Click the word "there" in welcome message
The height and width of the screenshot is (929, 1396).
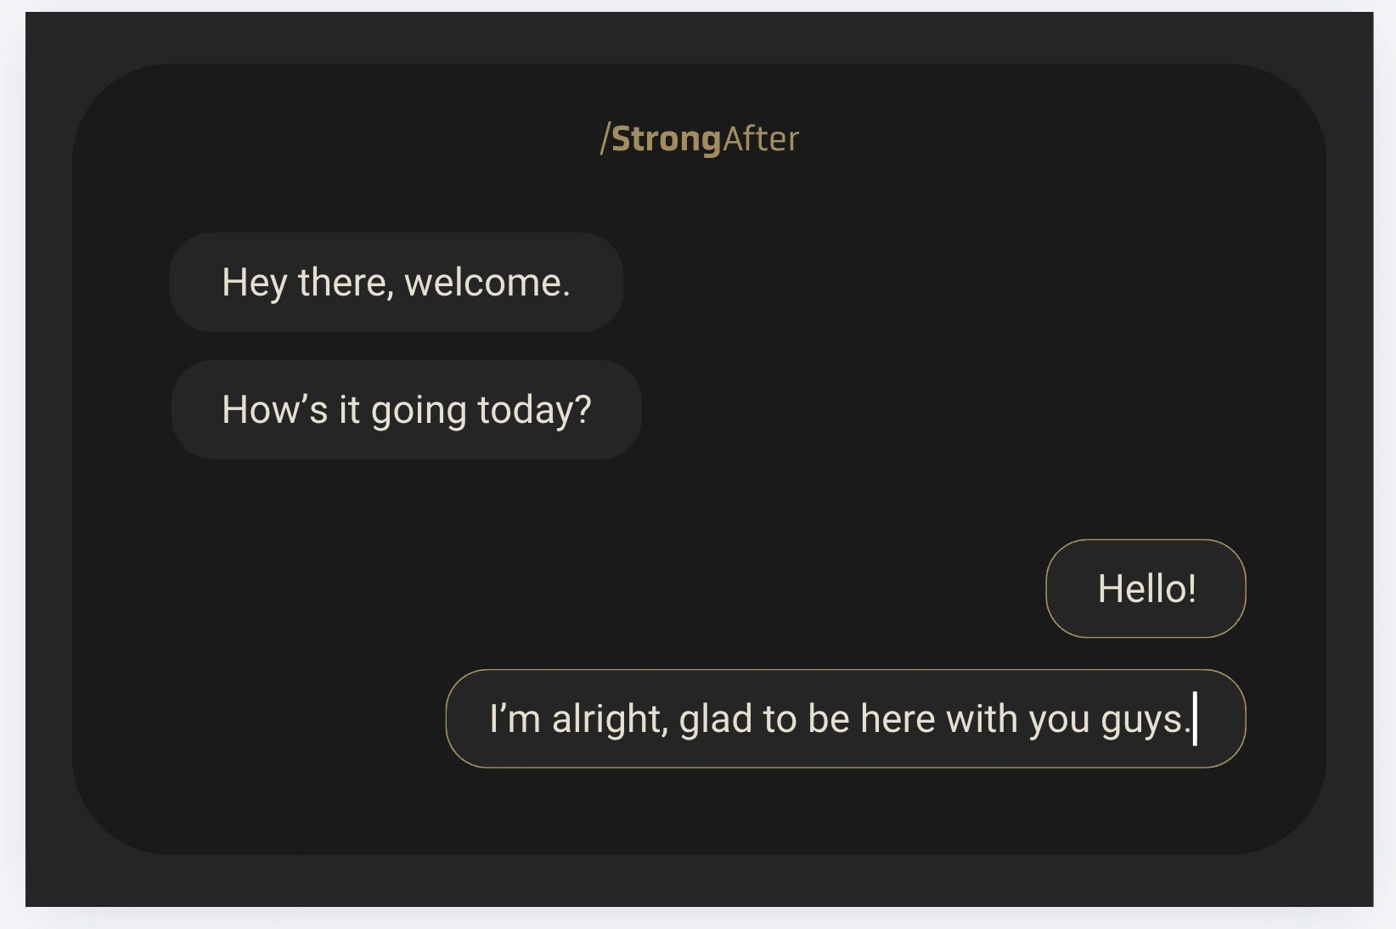pyautogui.click(x=345, y=283)
